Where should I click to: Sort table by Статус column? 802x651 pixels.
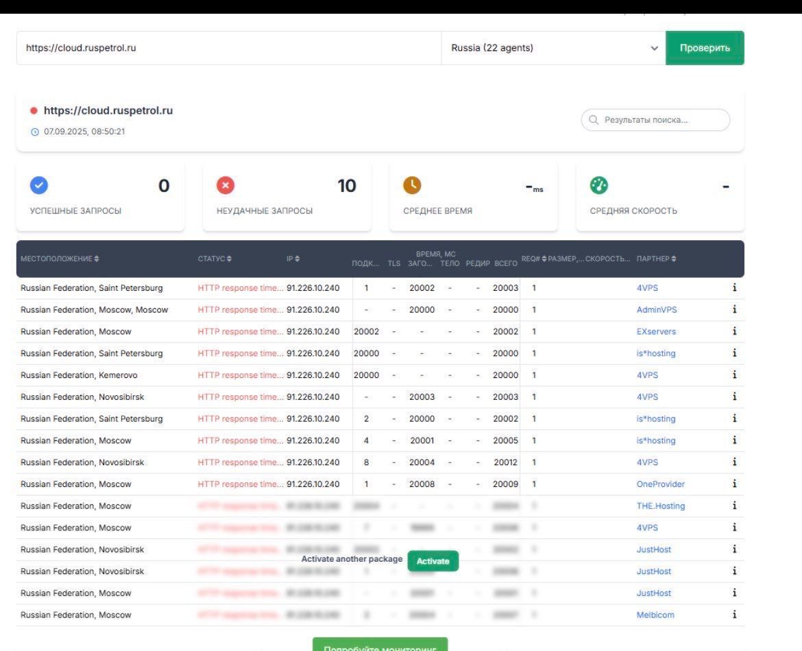click(x=215, y=259)
